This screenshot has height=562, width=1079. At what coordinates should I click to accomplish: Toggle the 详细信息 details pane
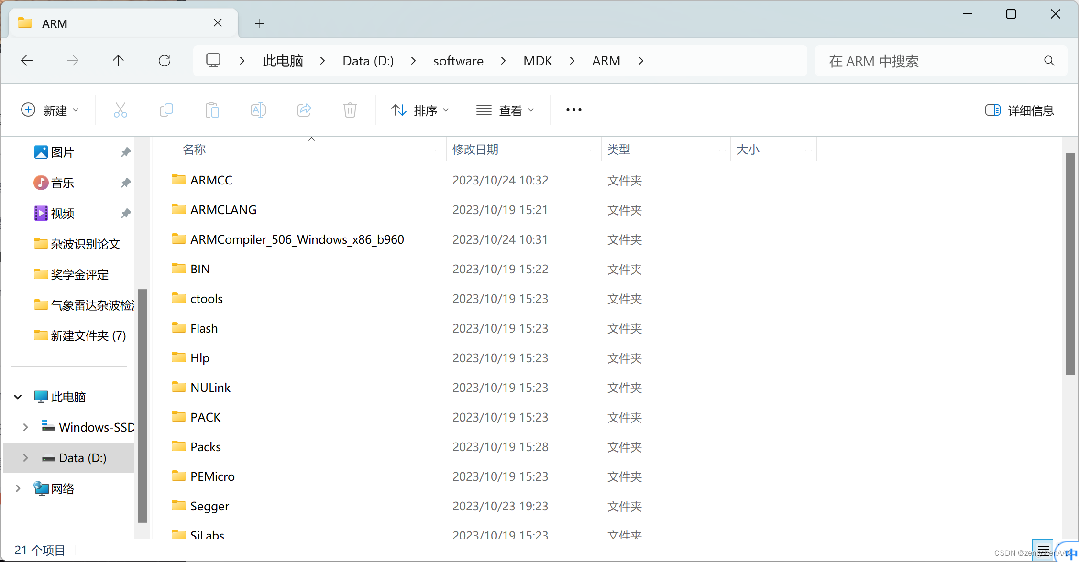(1020, 110)
